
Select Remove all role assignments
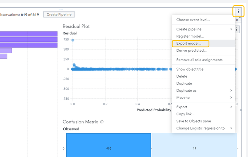(199, 60)
